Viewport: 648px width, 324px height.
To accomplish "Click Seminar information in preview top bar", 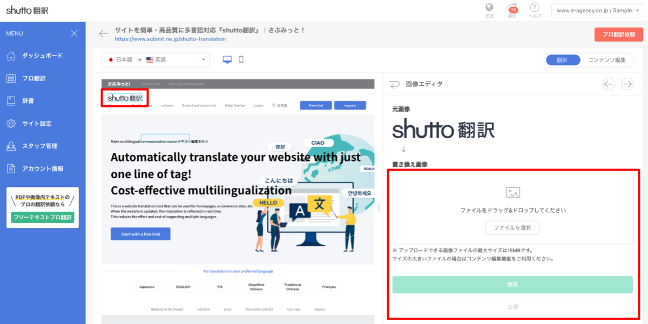I will pyautogui.click(x=187, y=84).
